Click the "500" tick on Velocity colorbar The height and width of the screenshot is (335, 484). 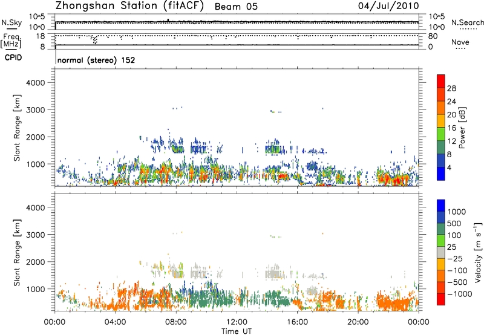(x=454, y=224)
